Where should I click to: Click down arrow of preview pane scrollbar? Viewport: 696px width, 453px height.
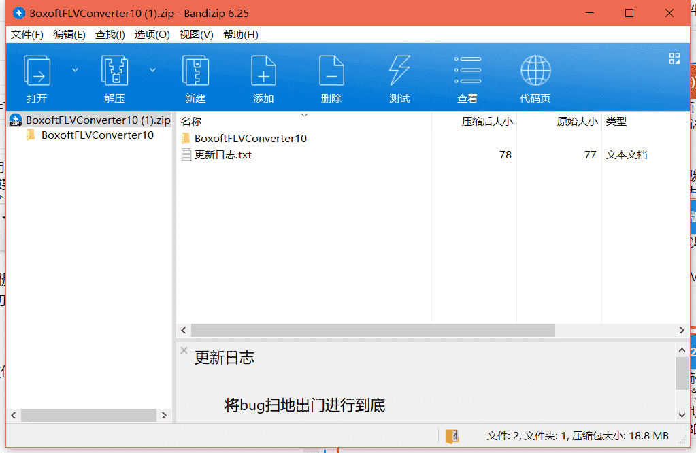682,416
